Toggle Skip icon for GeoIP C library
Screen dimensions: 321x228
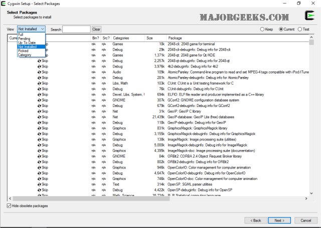(39, 111)
